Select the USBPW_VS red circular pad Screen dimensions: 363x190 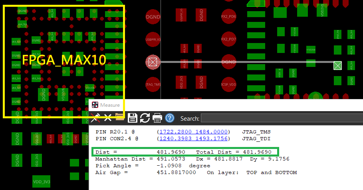pos(153,39)
